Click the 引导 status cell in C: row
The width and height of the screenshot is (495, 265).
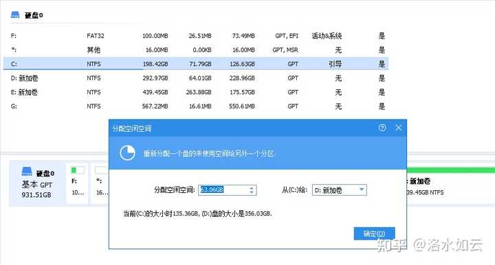point(335,64)
